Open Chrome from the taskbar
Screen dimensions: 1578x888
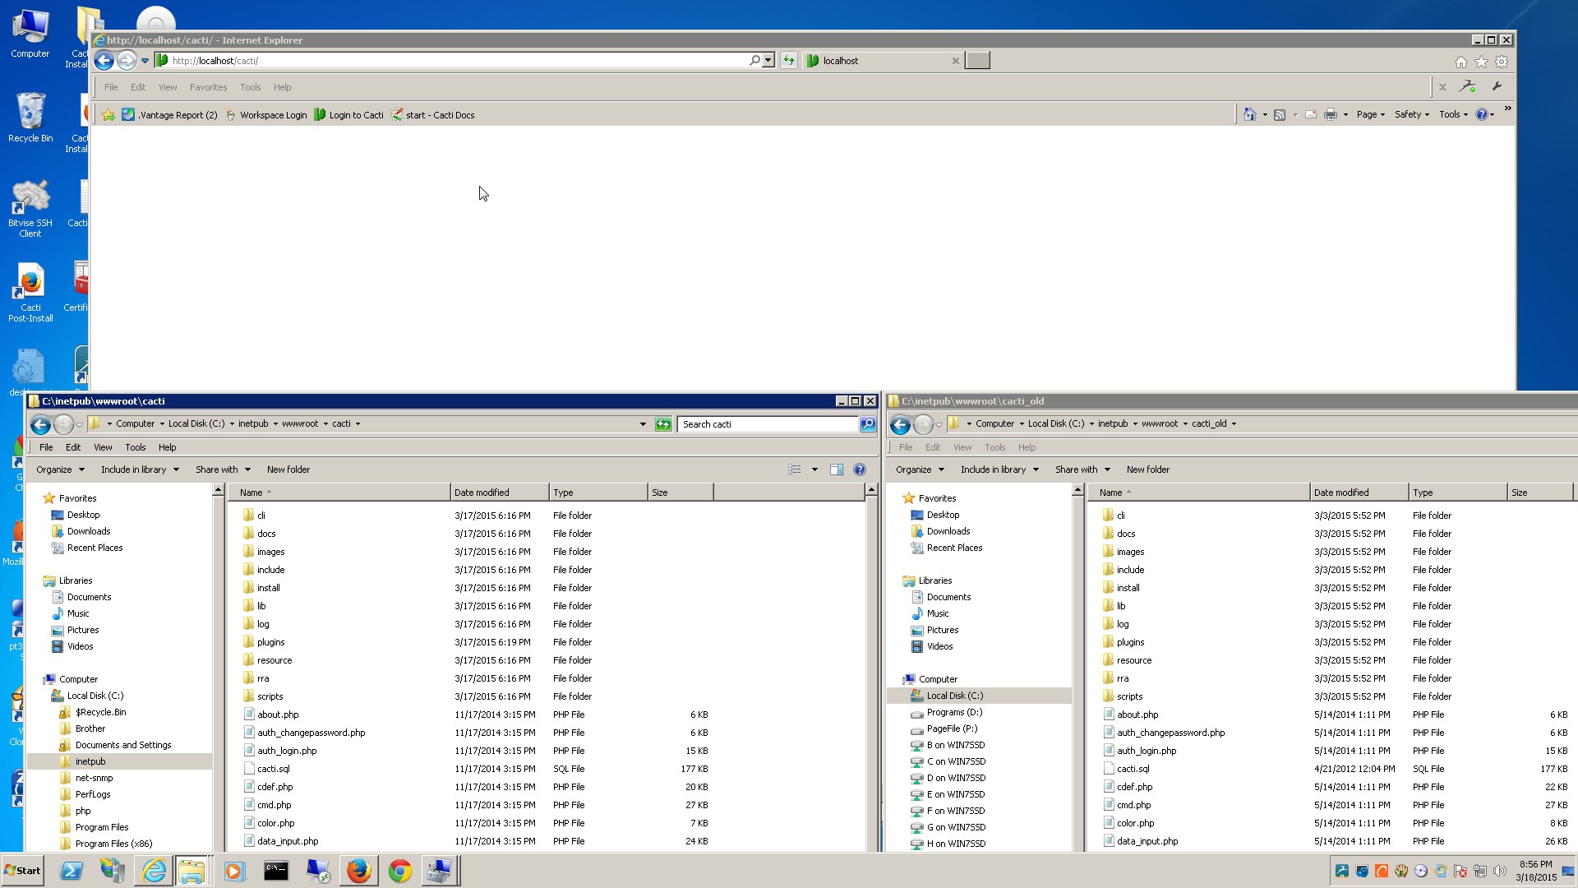pyautogui.click(x=399, y=871)
